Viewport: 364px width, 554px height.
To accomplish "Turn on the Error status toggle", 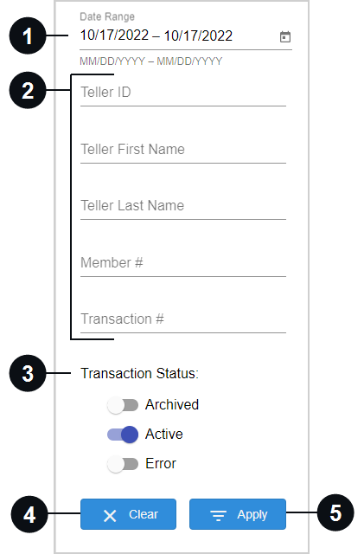I will (x=123, y=464).
